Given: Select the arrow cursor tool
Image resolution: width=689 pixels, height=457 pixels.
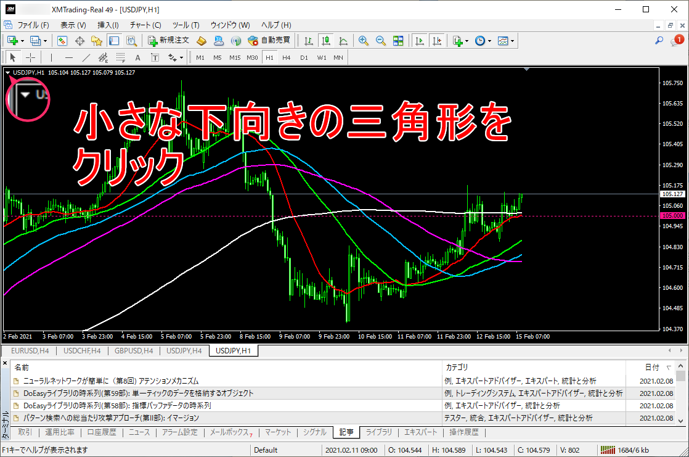Looking at the screenshot, I should click(13, 57).
